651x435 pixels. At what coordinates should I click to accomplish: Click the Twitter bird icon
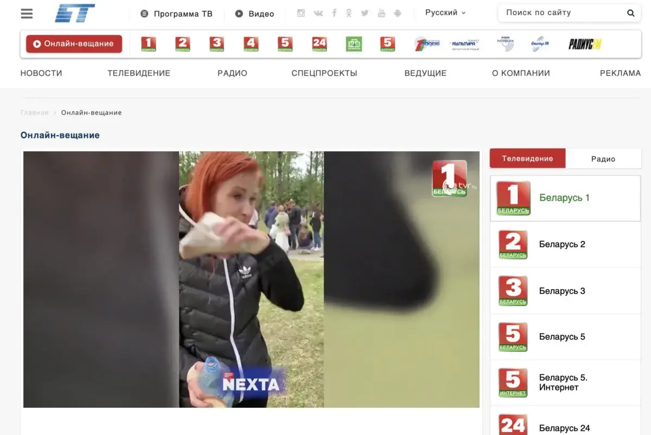click(365, 13)
